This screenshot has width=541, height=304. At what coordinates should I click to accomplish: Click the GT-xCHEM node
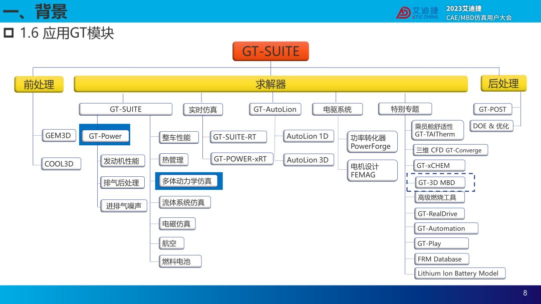[x=439, y=165]
